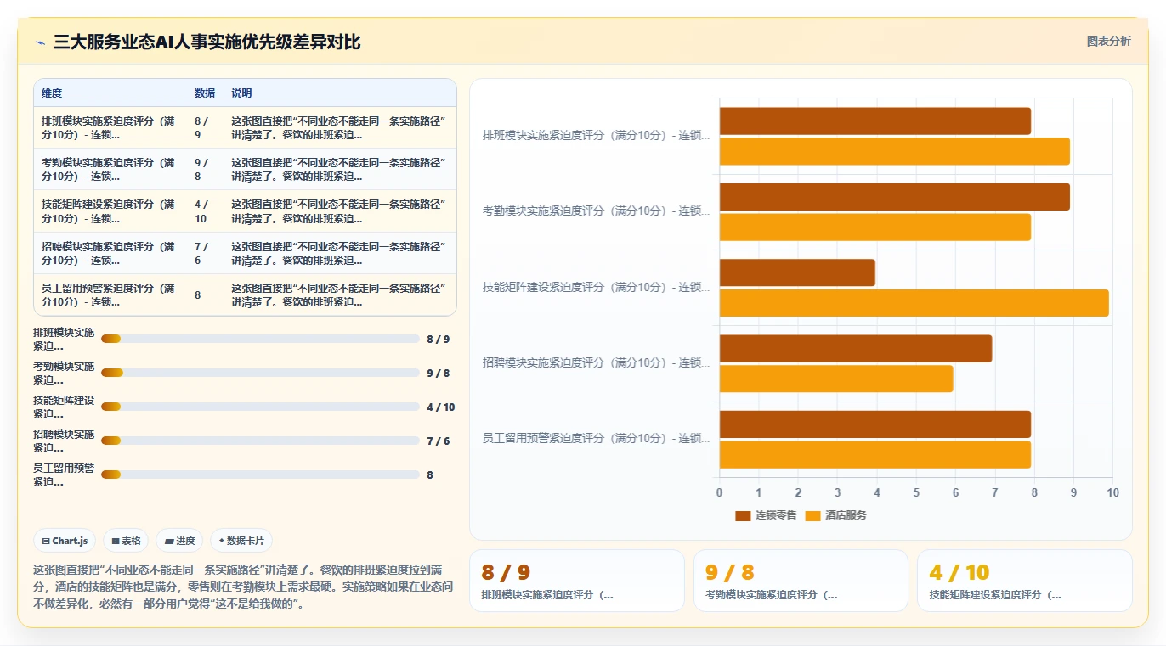This screenshot has width=1166, height=646.
Task: Open the 9 / 8 考勤模块 data card
Action: point(801,581)
